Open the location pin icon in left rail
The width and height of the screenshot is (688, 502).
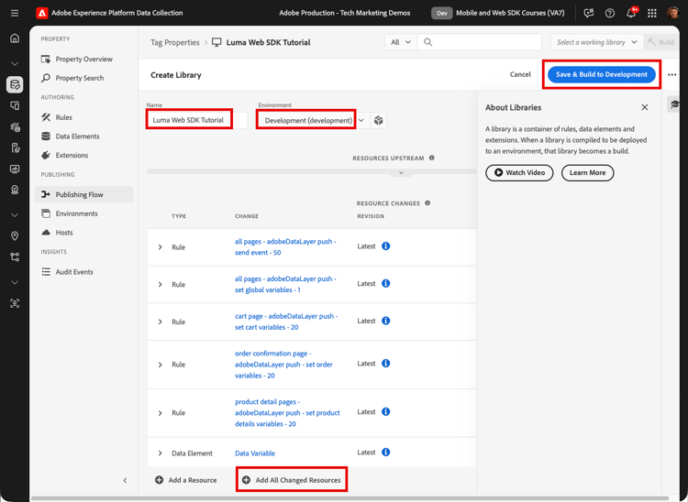click(x=15, y=236)
